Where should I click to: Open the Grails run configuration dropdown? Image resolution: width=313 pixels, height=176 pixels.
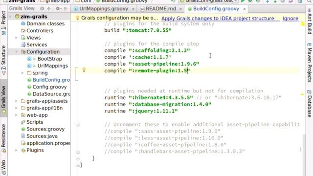click(209, 1)
